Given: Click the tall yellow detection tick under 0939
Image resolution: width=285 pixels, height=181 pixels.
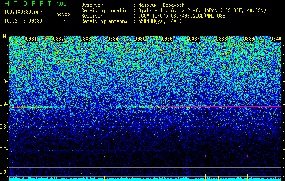Looking at the screenshot, I should (x=248, y=177).
